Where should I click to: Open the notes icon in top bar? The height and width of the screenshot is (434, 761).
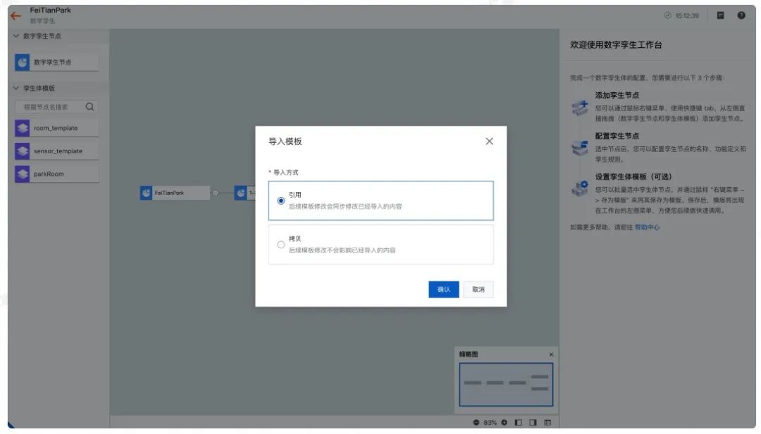720,15
